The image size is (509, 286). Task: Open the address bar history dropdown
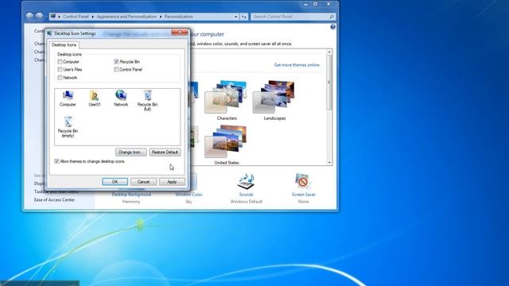tap(236, 17)
